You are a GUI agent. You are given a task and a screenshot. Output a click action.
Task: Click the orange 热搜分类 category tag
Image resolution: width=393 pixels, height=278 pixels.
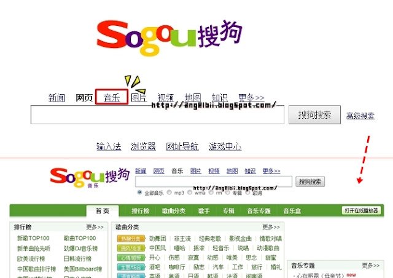(x=131, y=239)
